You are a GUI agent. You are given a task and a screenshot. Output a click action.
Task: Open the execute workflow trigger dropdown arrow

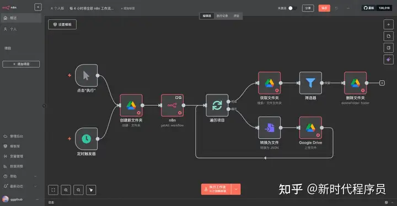[x=236, y=189]
